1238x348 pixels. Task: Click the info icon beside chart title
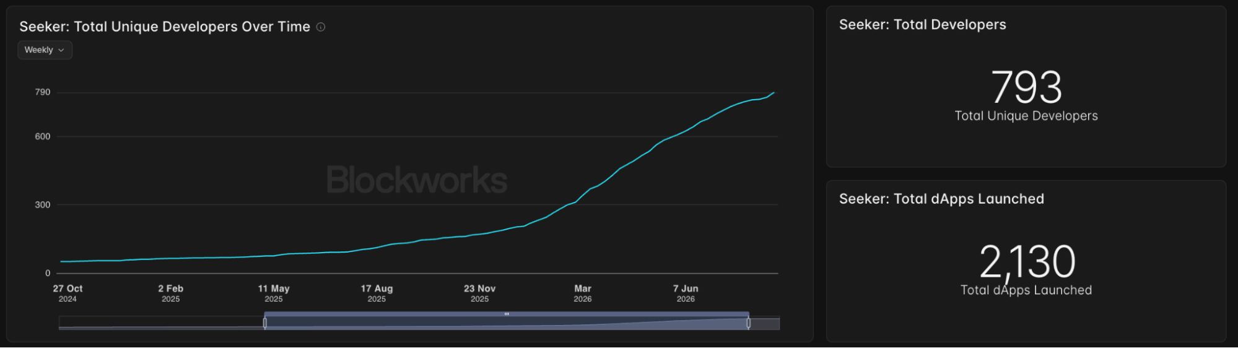point(321,27)
